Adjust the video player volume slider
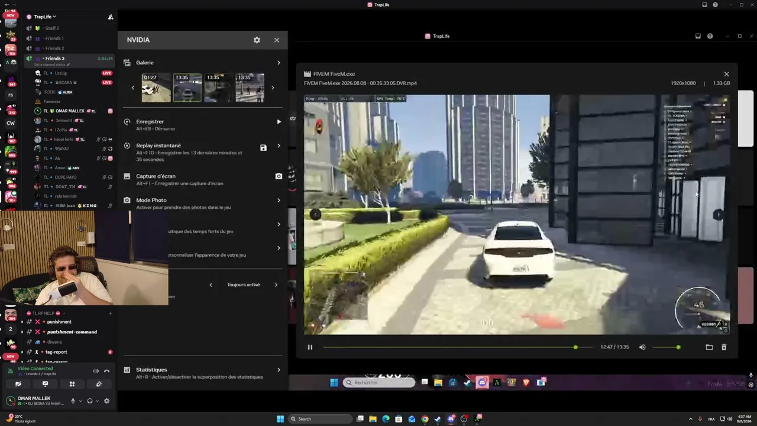 pyautogui.click(x=667, y=347)
